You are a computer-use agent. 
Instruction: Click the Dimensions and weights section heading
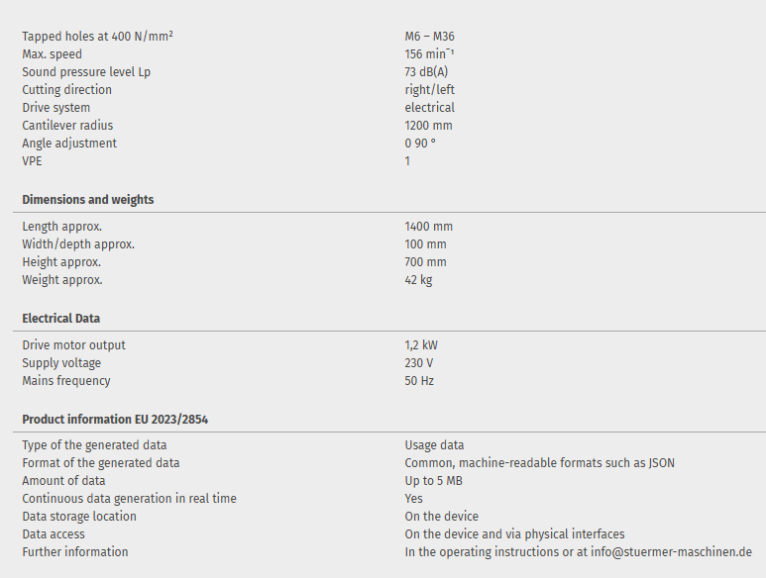point(88,200)
